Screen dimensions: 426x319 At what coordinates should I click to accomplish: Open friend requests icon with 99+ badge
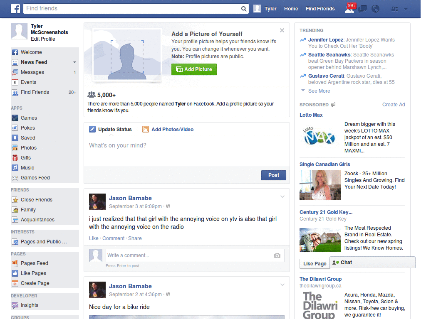[x=349, y=9]
